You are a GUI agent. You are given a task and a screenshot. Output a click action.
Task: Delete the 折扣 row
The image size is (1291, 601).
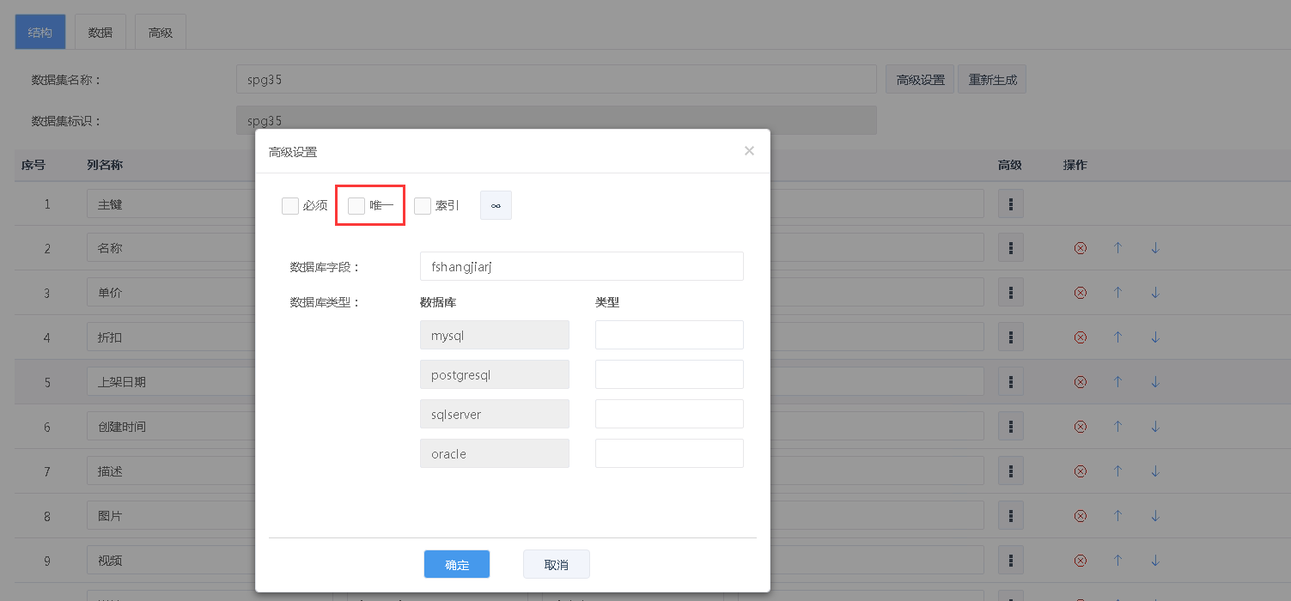click(x=1081, y=337)
